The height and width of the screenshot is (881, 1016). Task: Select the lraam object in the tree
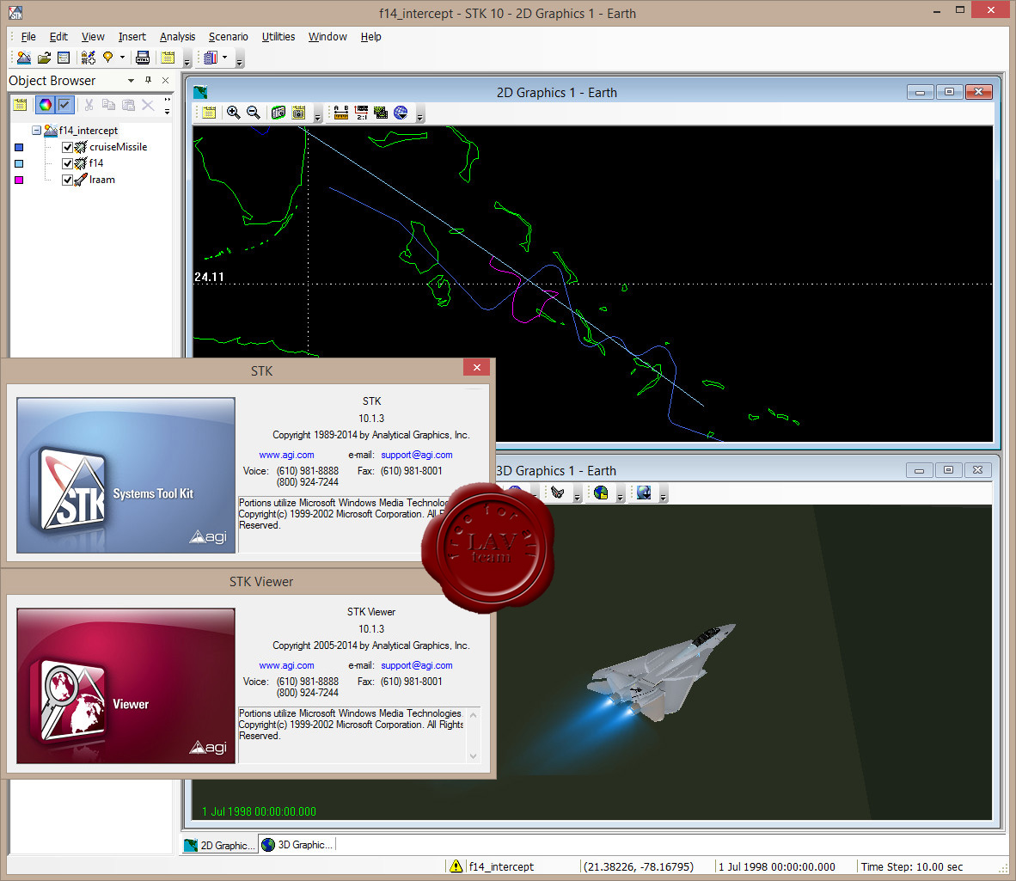[101, 180]
